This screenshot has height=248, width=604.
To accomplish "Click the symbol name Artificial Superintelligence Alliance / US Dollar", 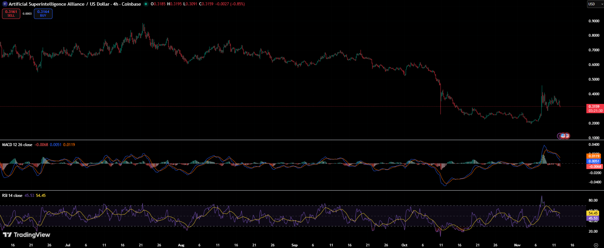I will coord(59,4).
